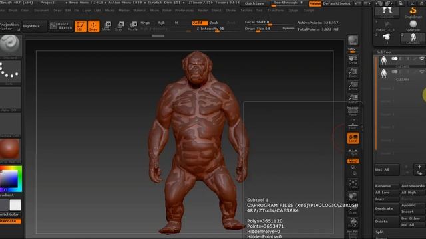Click the Rotate view icon in right shelf
The width and height of the screenshot is (426, 239).
click(x=353, y=222)
